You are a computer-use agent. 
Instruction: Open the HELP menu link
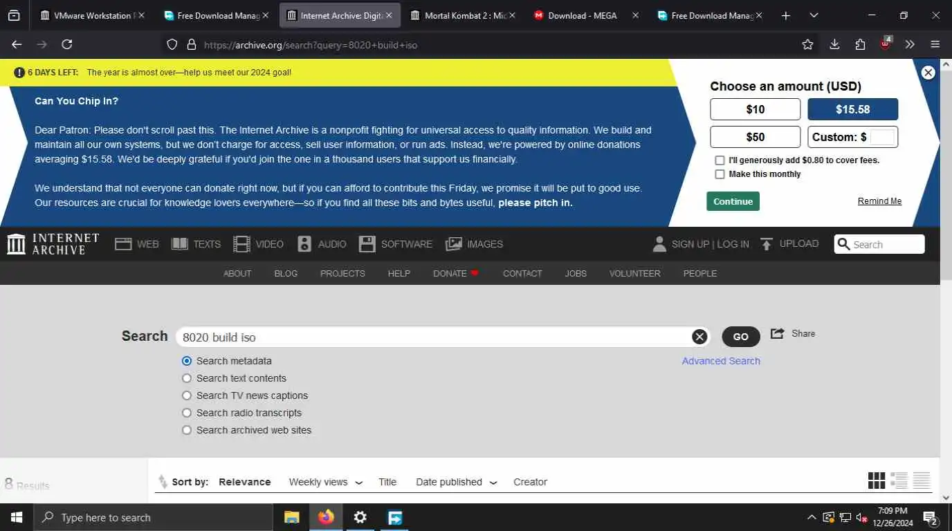(399, 273)
